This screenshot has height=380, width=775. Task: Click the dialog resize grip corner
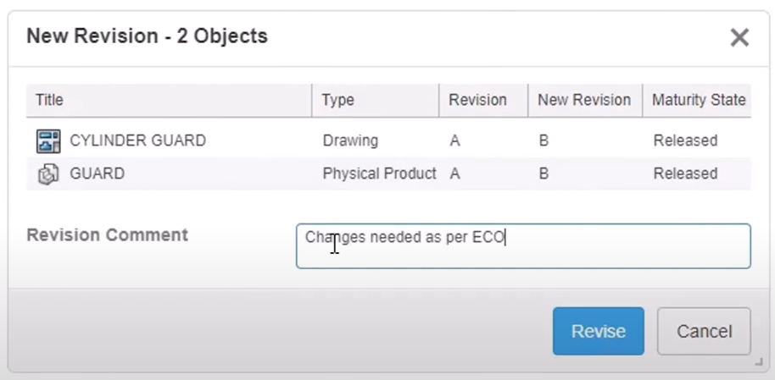pos(757,361)
